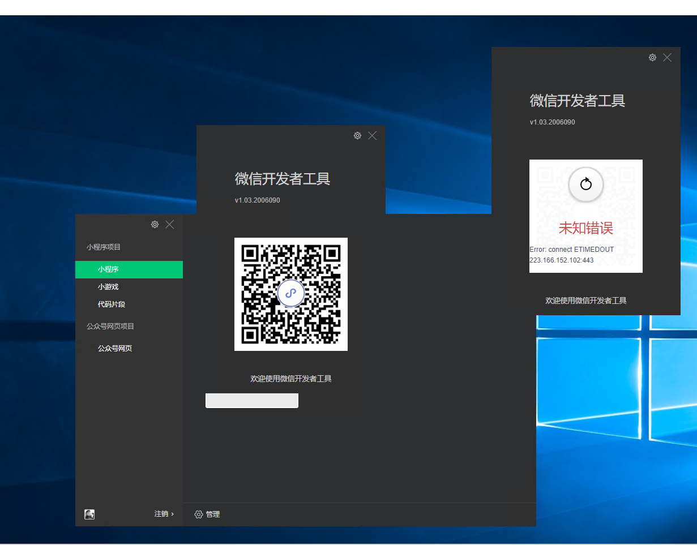697x545 pixels.
Task: Click 注销 to log out
Action: pos(164,514)
